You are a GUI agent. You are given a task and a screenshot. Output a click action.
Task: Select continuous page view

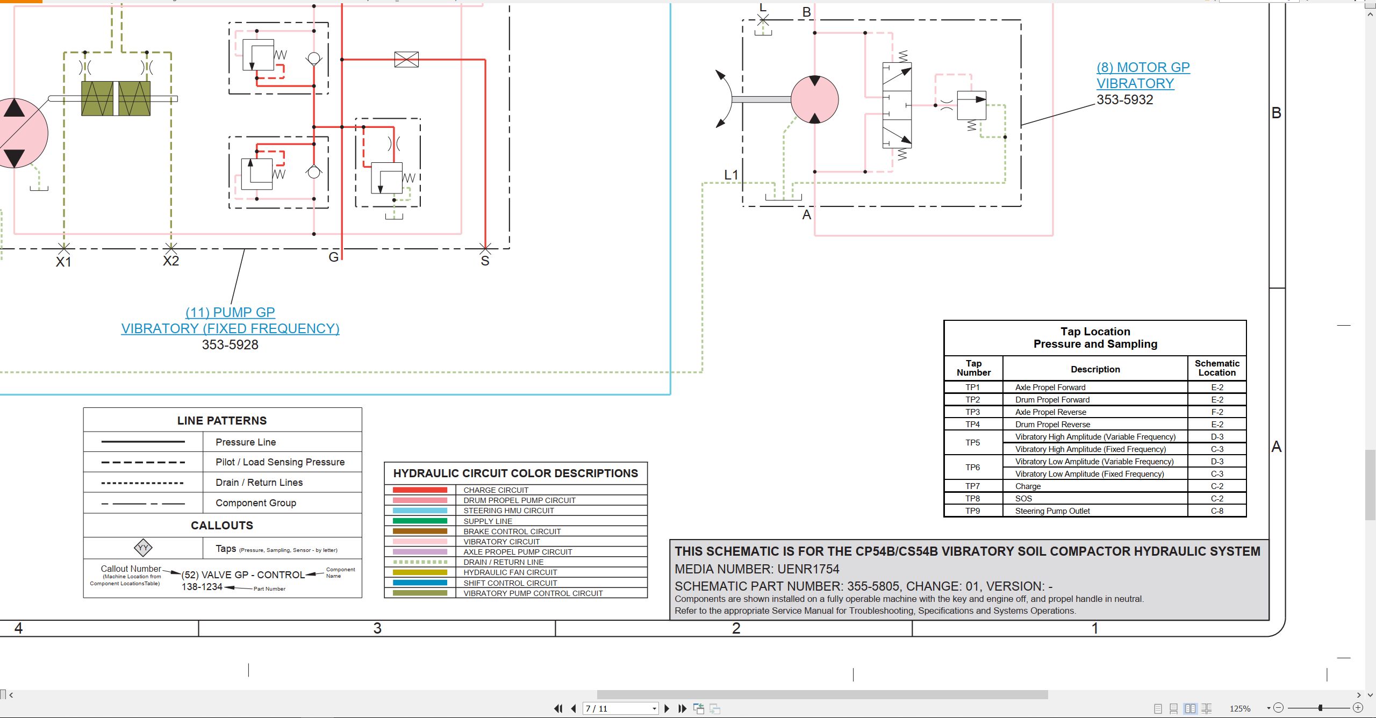[x=1174, y=708]
